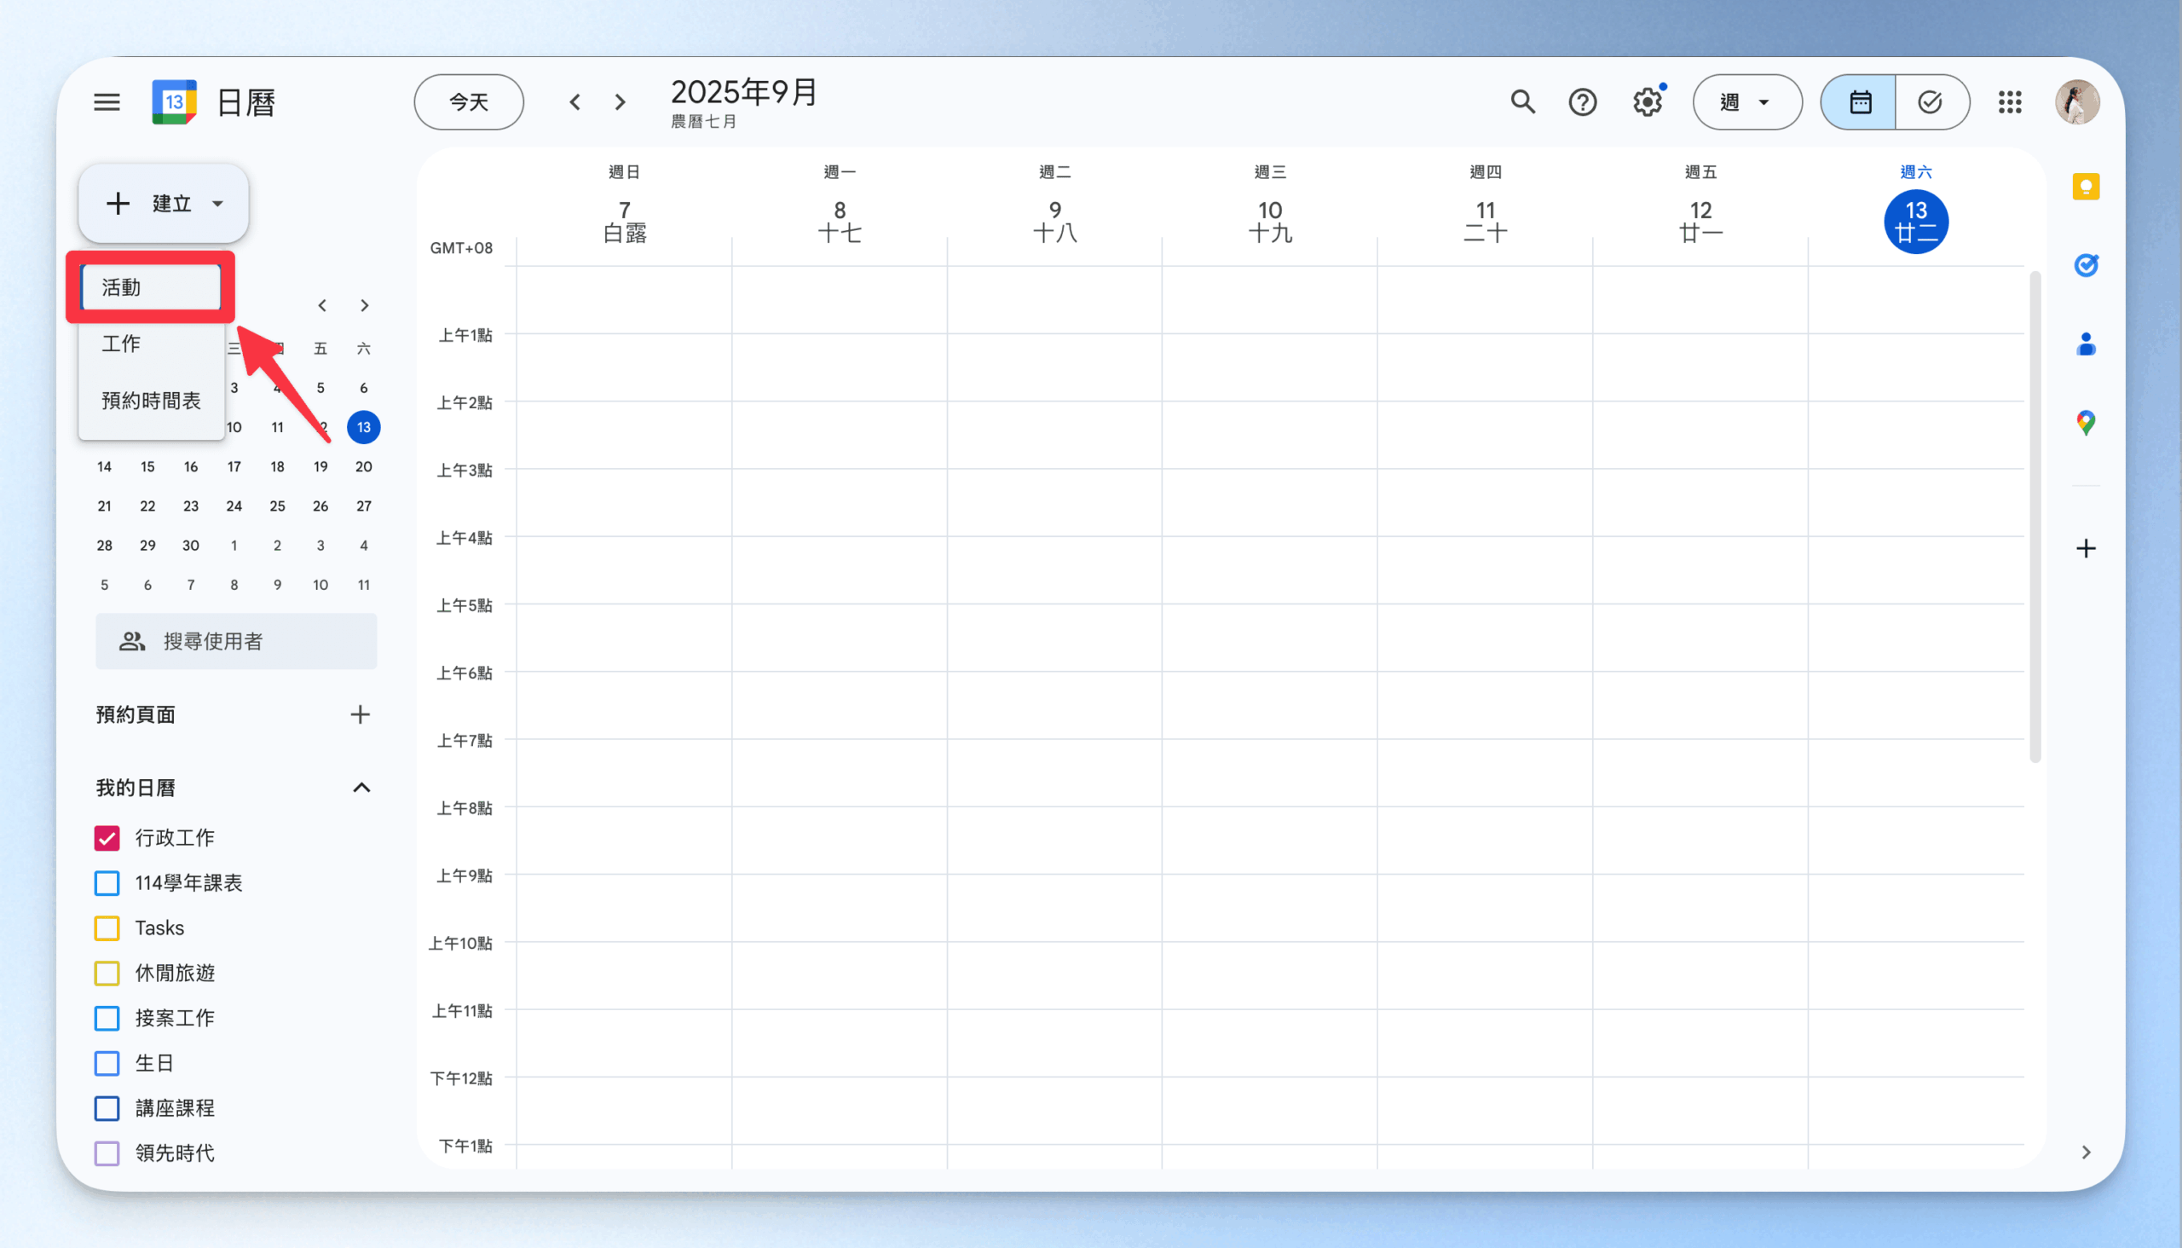Click the 今天 button
Image resolution: width=2182 pixels, height=1248 pixels.
(x=468, y=102)
